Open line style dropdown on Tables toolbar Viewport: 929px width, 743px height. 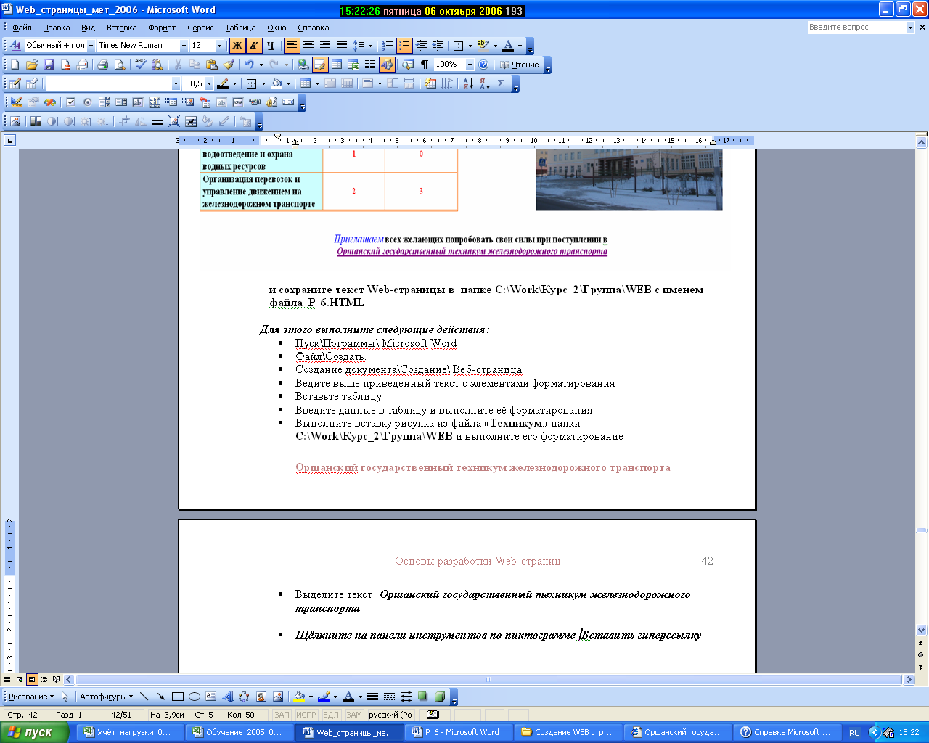[176, 83]
